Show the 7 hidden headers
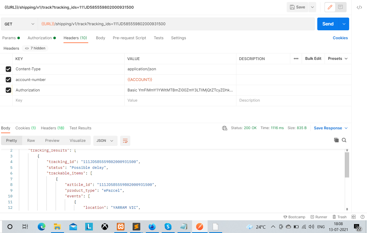This screenshot has width=367, height=233. point(35,48)
